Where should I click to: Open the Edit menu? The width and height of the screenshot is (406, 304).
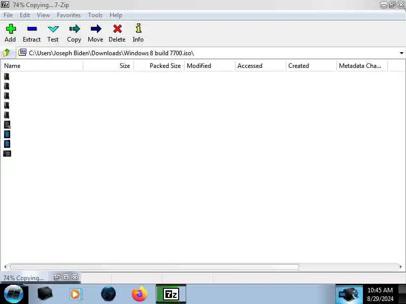pyautogui.click(x=25, y=15)
